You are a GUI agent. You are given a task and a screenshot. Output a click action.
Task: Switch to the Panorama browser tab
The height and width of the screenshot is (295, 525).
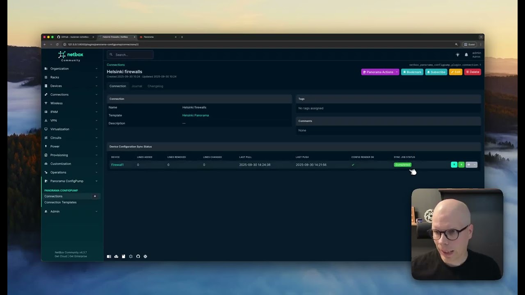tap(158, 37)
